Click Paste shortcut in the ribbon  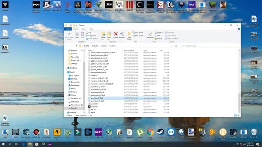pos(92,39)
